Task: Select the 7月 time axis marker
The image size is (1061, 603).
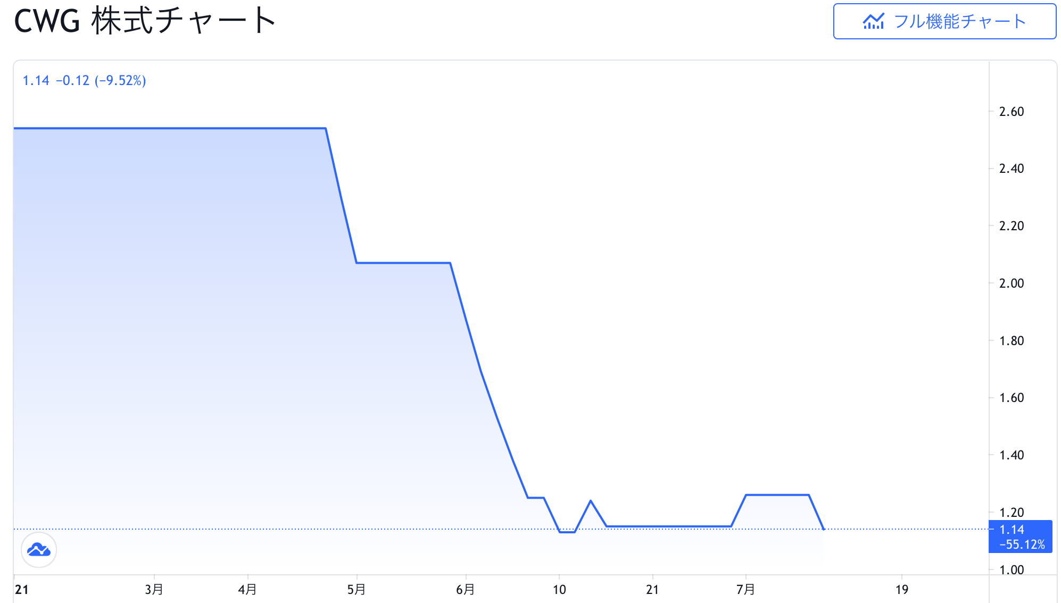Action: tap(746, 589)
